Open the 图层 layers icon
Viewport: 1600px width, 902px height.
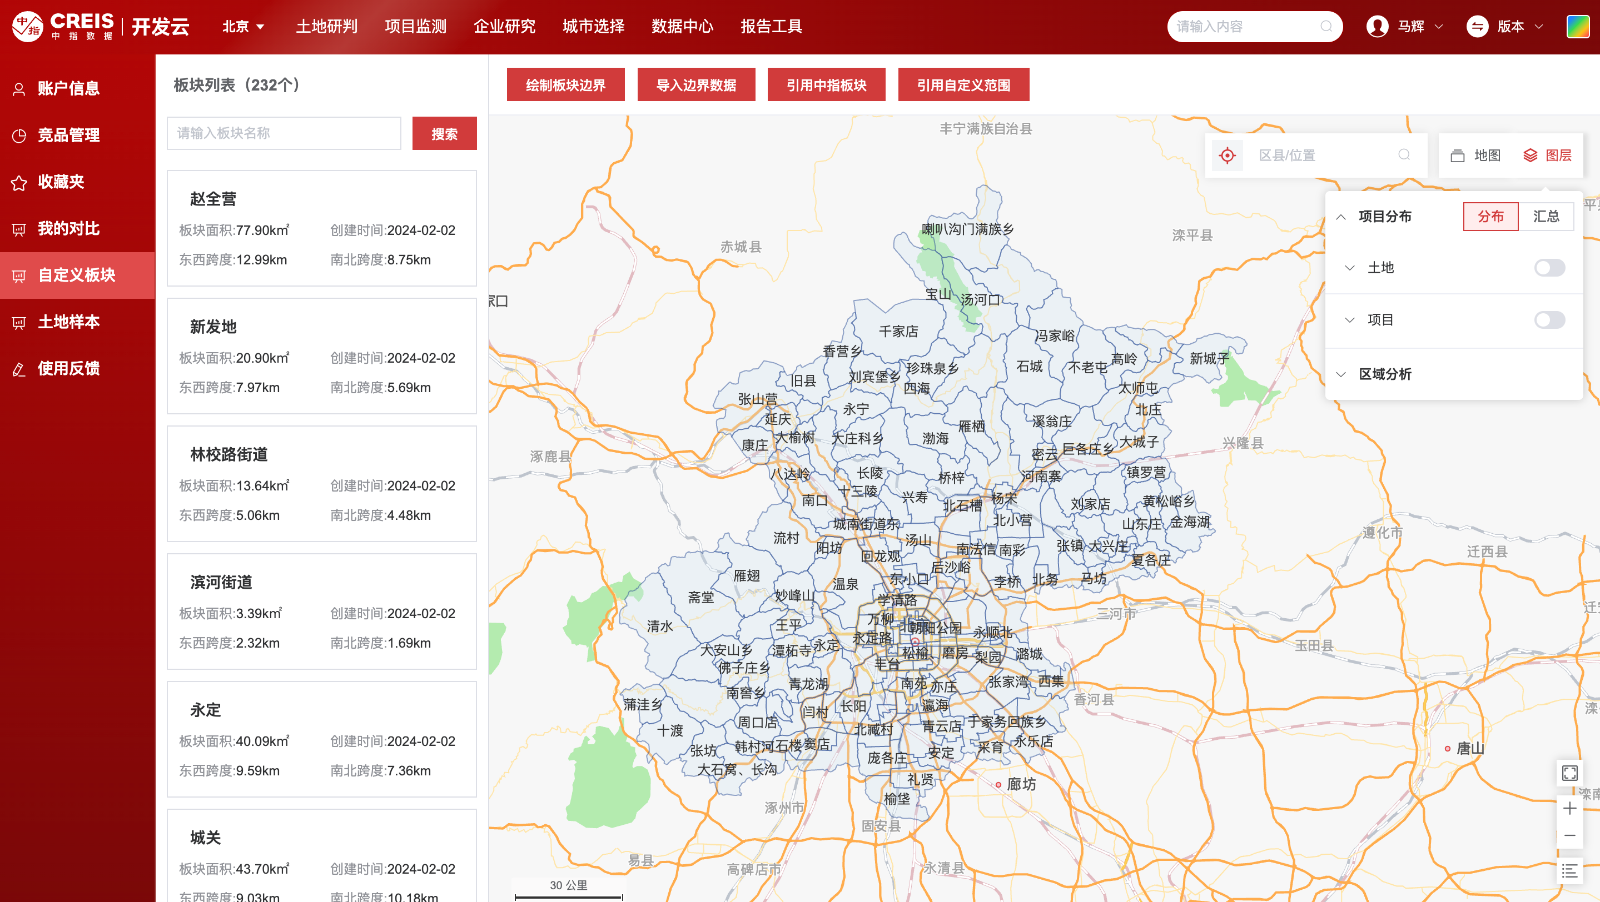[x=1547, y=155]
